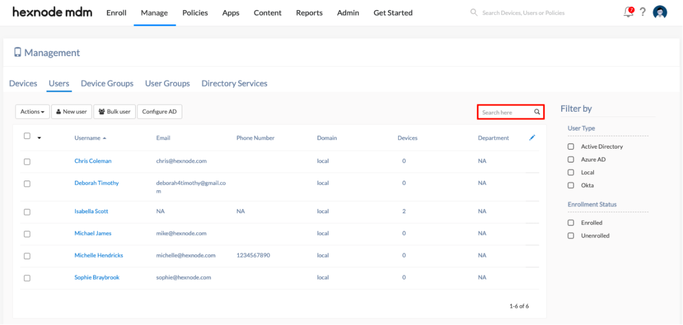The height and width of the screenshot is (325, 683).
Task: Switch to the Device Groups tab
Action: coord(107,83)
